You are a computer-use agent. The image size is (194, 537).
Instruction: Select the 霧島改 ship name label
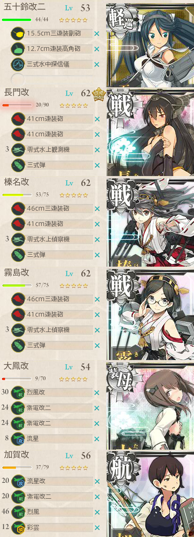point(17,273)
